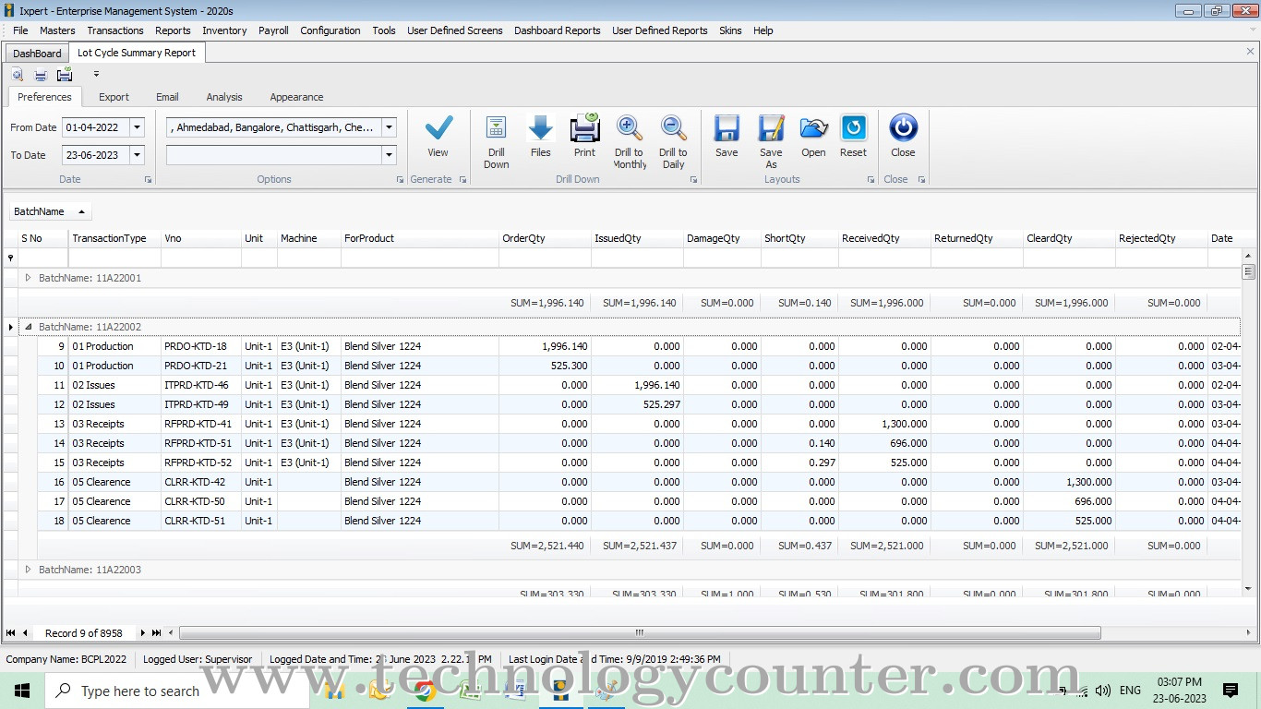1261x709 pixels.
Task: Go to last record in navigator
Action: [156, 633]
